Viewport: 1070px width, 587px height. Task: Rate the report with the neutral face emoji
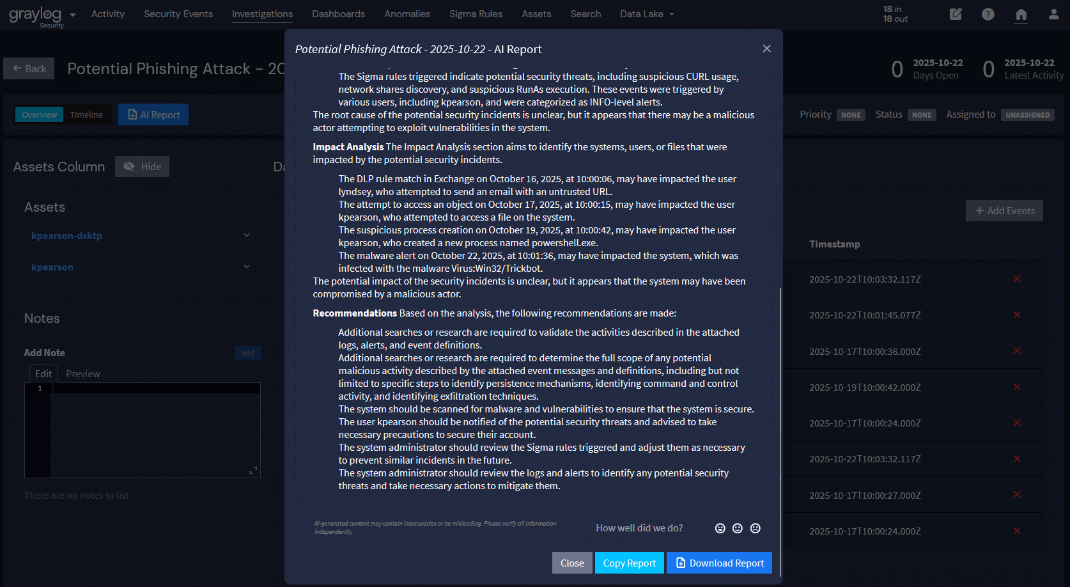[738, 528]
